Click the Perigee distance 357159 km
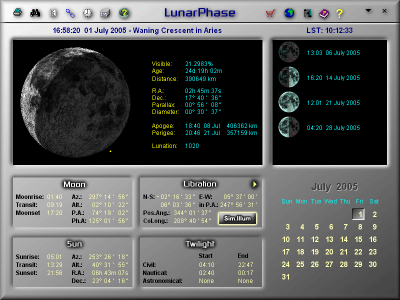The width and height of the screenshot is (400, 300). 242,133
